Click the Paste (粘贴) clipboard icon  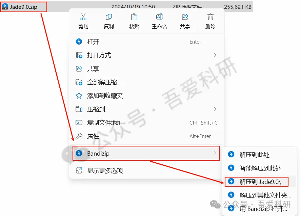click(134, 17)
